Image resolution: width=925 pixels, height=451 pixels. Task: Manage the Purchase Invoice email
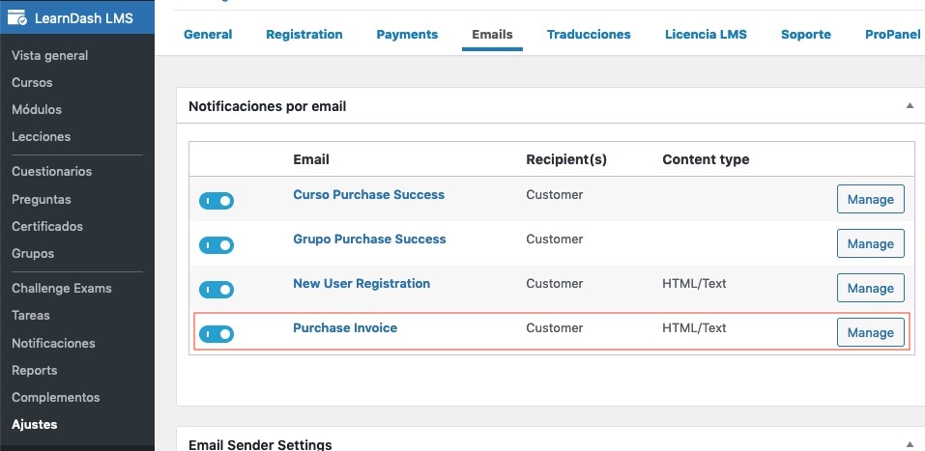click(x=870, y=332)
